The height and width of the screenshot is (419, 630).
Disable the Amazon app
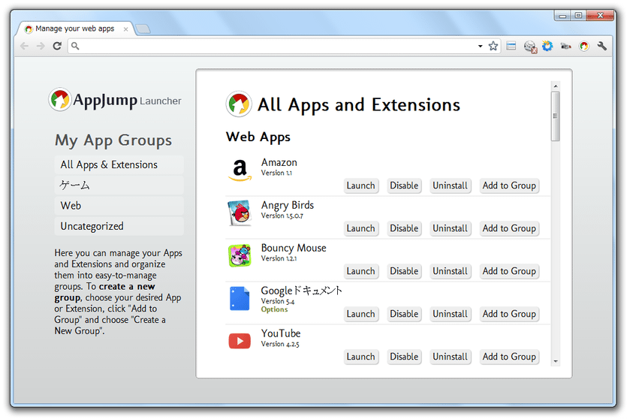[x=404, y=185]
